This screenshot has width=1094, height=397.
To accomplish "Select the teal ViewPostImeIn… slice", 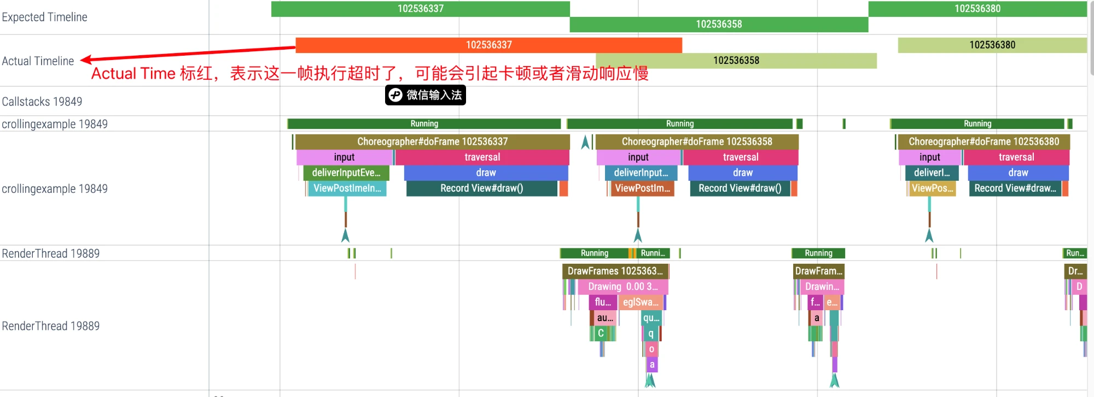I will (x=347, y=188).
